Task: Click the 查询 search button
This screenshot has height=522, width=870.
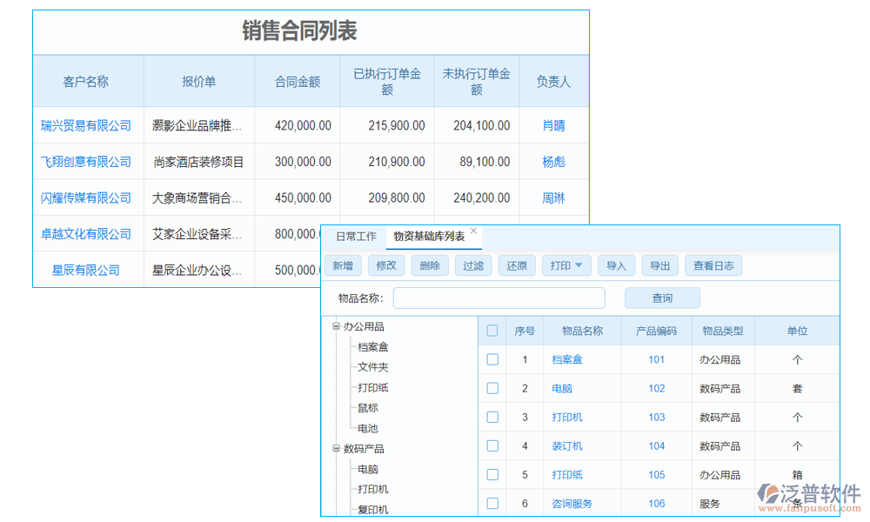Action: click(x=662, y=298)
